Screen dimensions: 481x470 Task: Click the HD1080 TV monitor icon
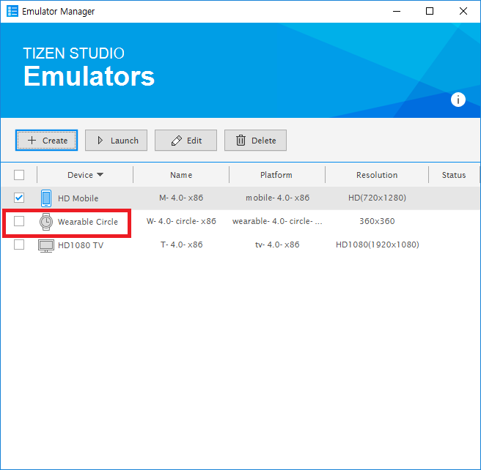pyautogui.click(x=46, y=245)
